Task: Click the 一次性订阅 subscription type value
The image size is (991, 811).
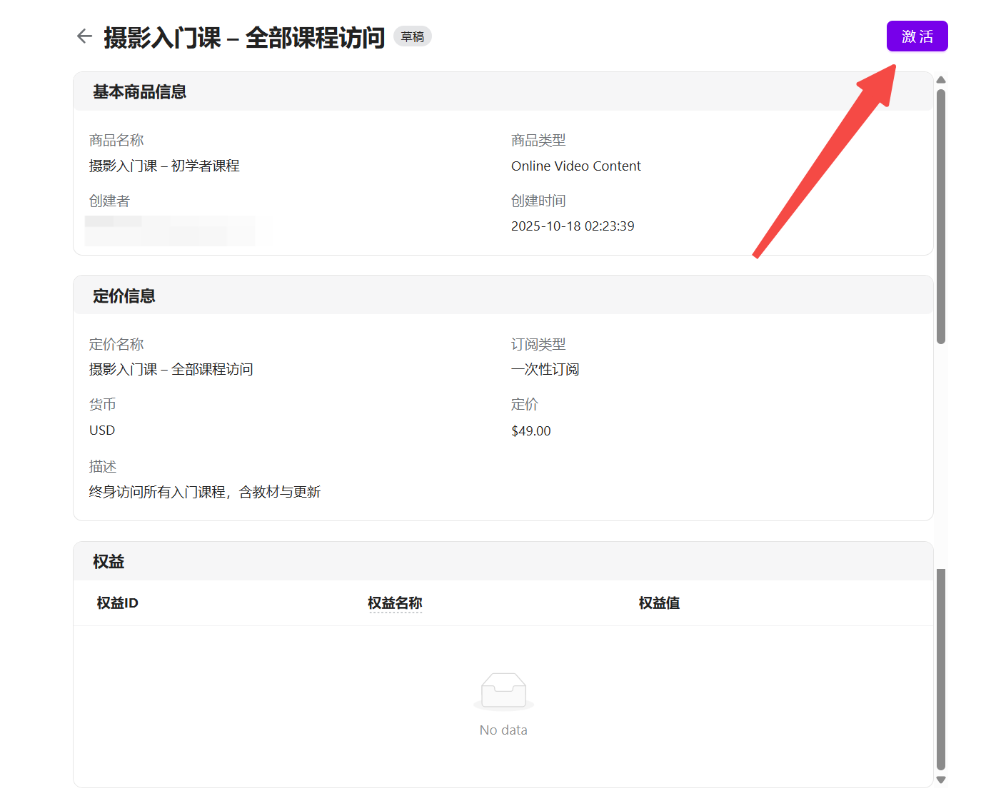Action: [545, 370]
